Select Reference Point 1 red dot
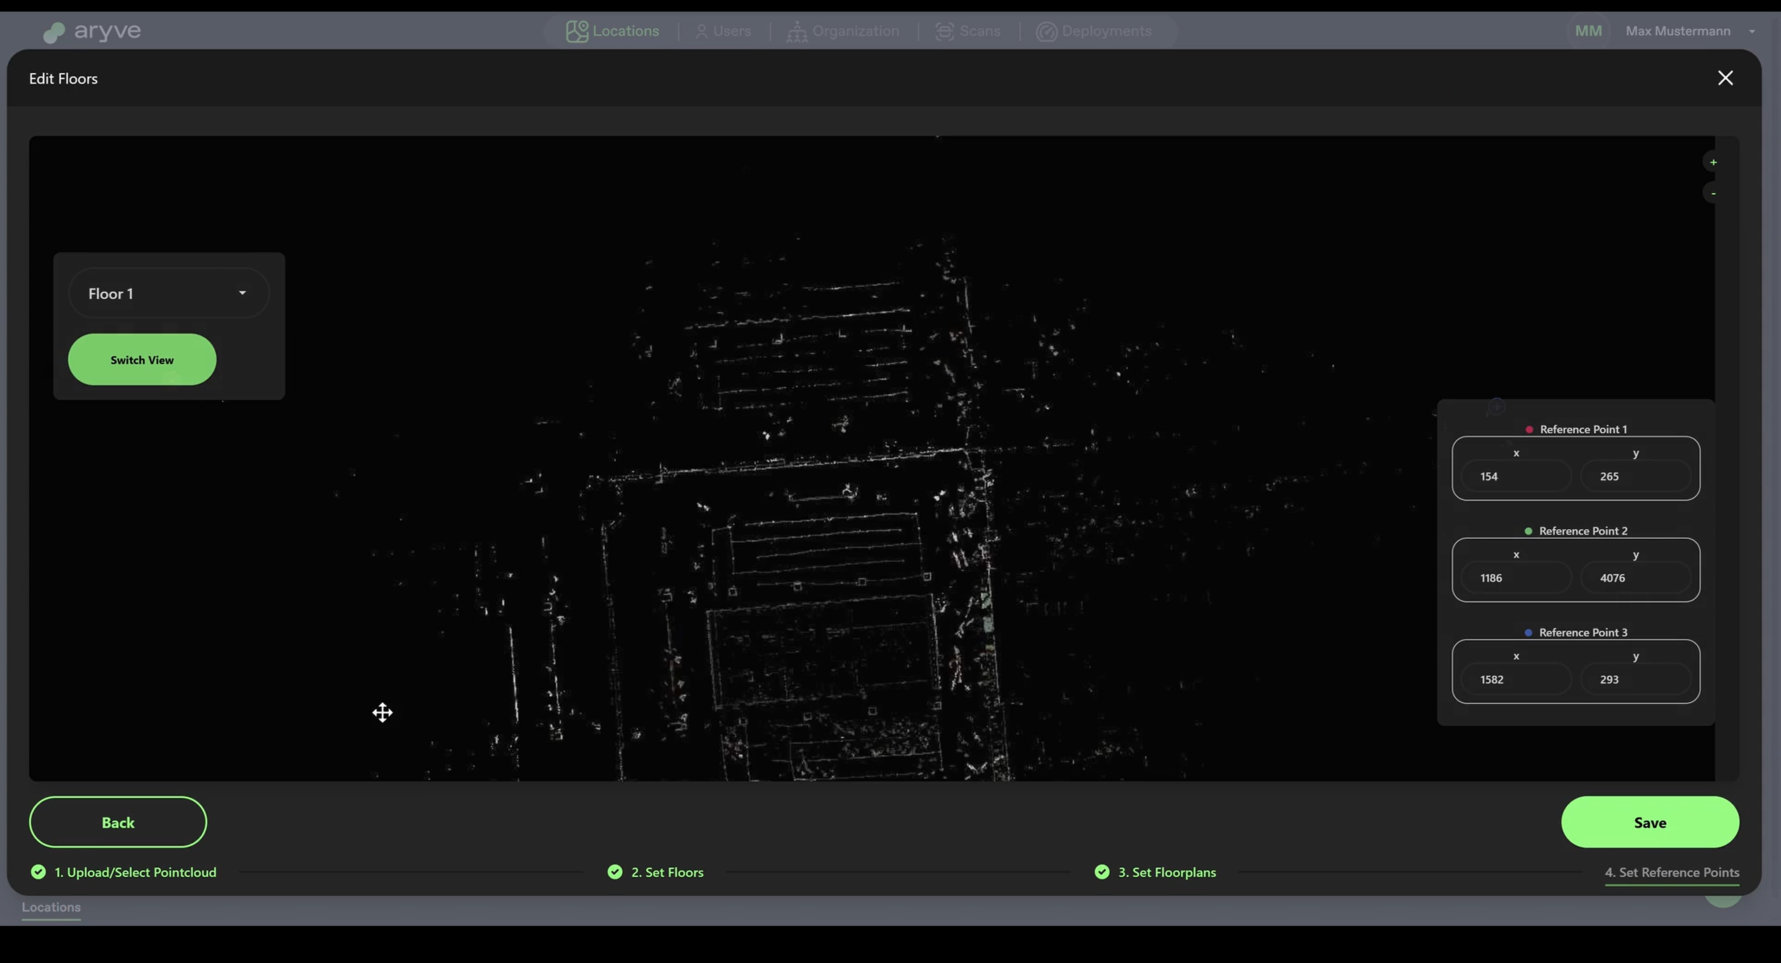The height and width of the screenshot is (963, 1781). click(1529, 429)
